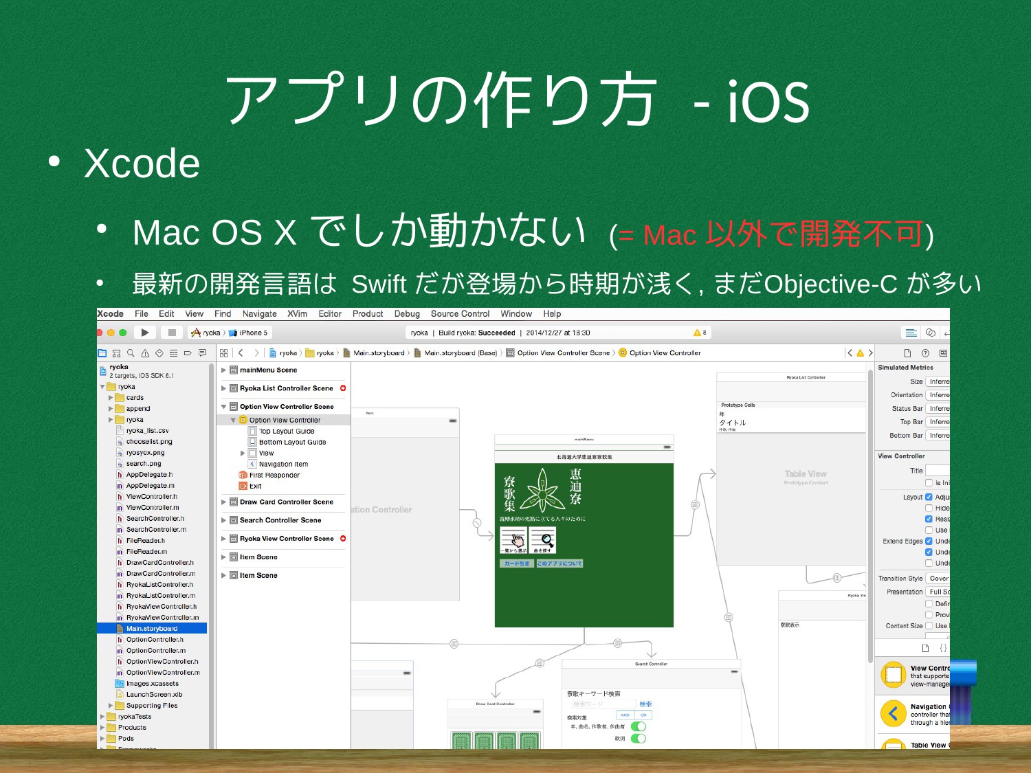This screenshot has height=773, width=1031.
Task: Open the Size dropdown in Simulated Metrics
Action: pos(938,382)
